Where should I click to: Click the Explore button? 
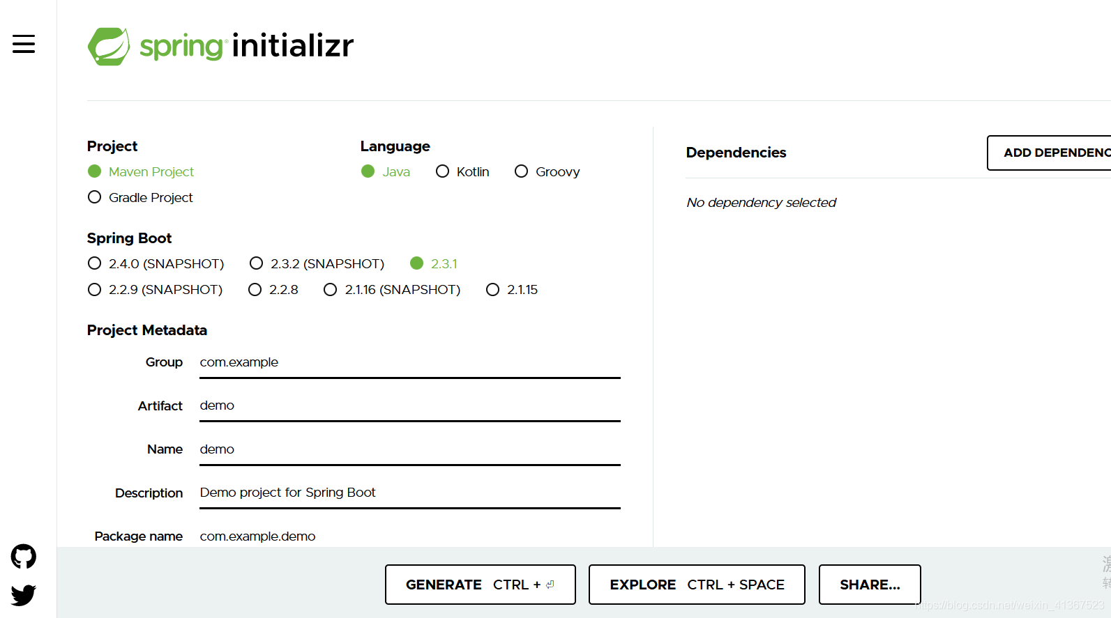[x=697, y=585]
